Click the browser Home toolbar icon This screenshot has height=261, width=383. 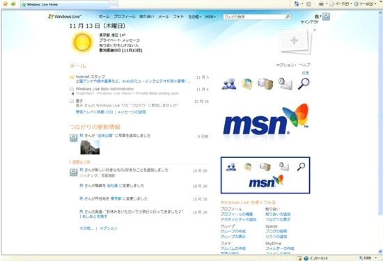pos(297,3)
